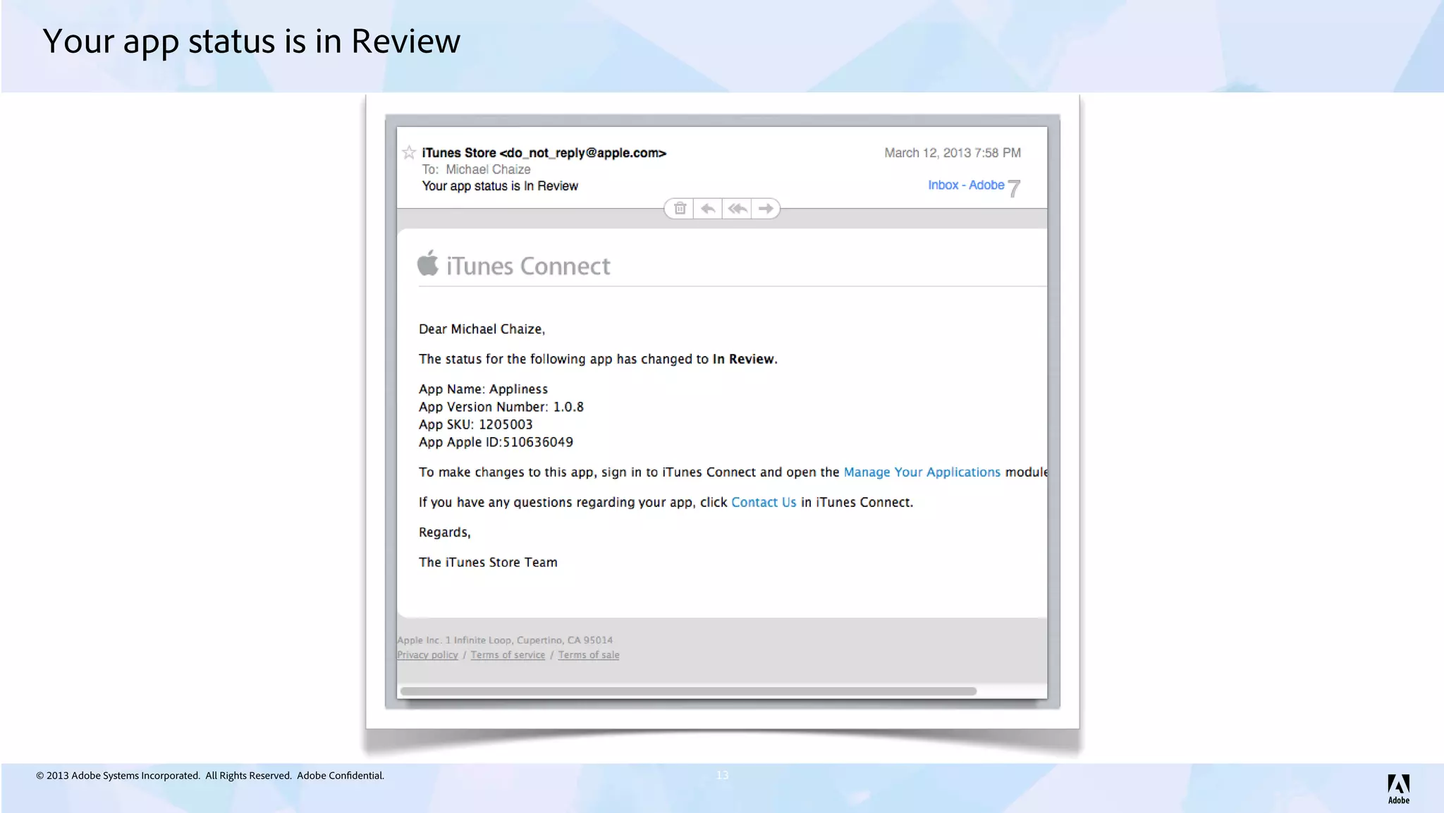Open the Contact Us link
Viewport: 1444px width, 813px height.
764,502
